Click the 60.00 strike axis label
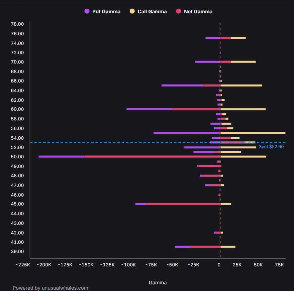 (17, 109)
